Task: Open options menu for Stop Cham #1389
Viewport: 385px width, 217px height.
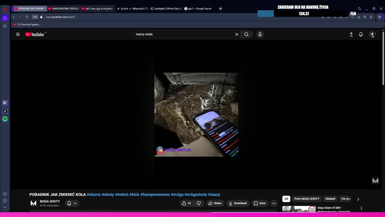Action: pyautogui.click(x=361, y=208)
